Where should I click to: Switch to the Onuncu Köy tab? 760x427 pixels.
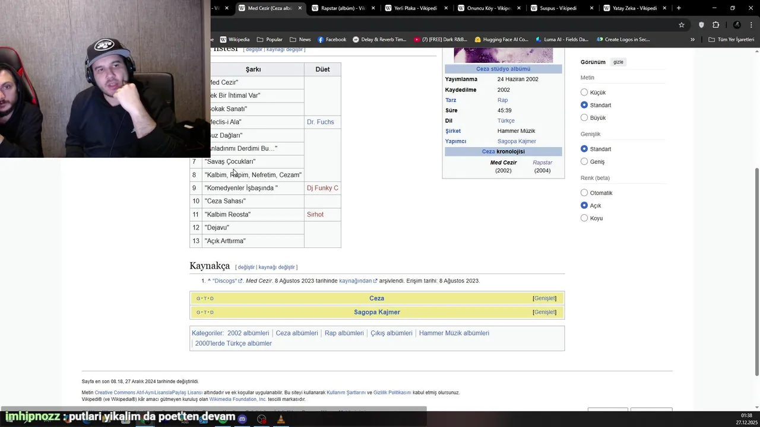point(487,8)
